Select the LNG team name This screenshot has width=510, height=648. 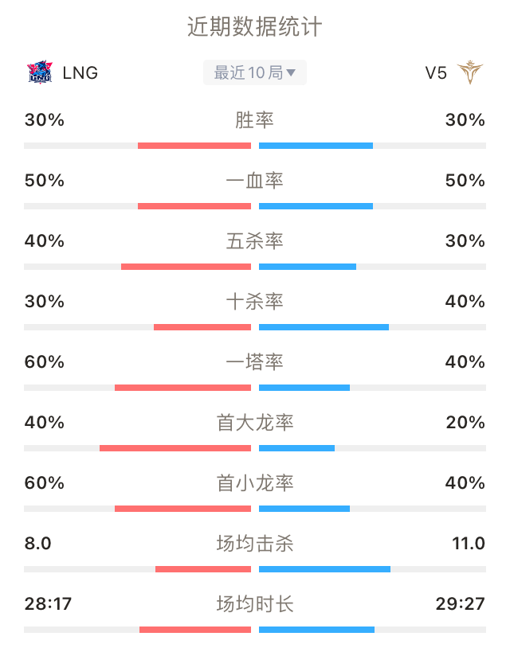(80, 72)
